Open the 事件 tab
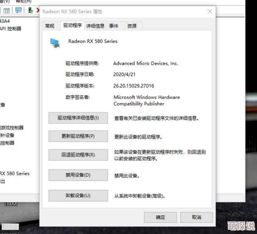The width and height of the screenshot is (257, 234). tap(114, 26)
